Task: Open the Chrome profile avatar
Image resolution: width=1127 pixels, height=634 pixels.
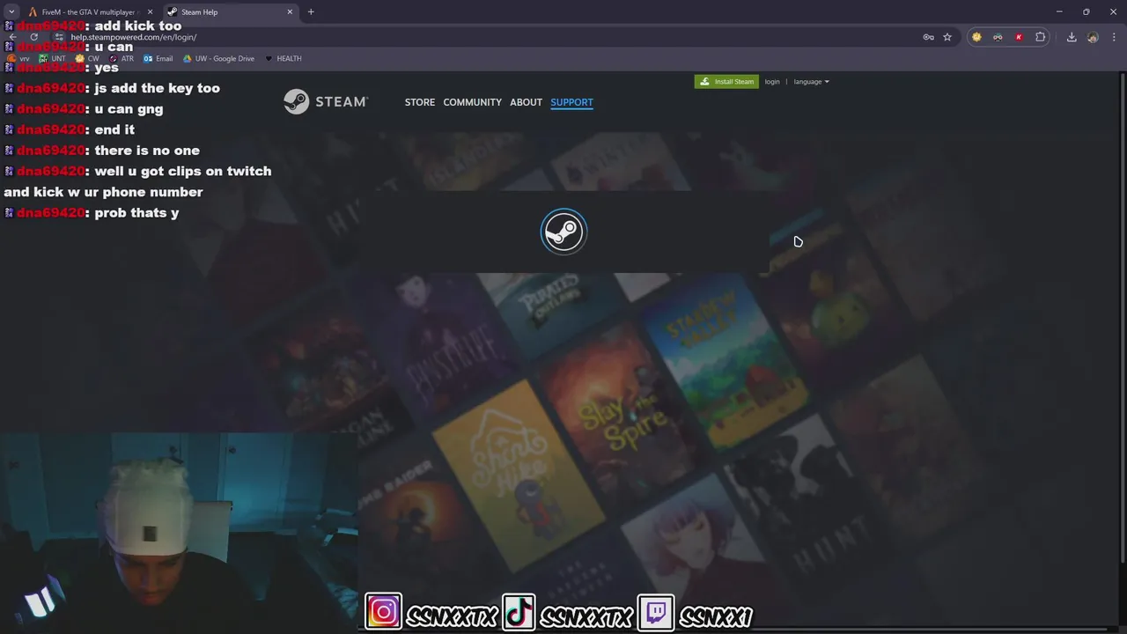Action: (1093, 37)
